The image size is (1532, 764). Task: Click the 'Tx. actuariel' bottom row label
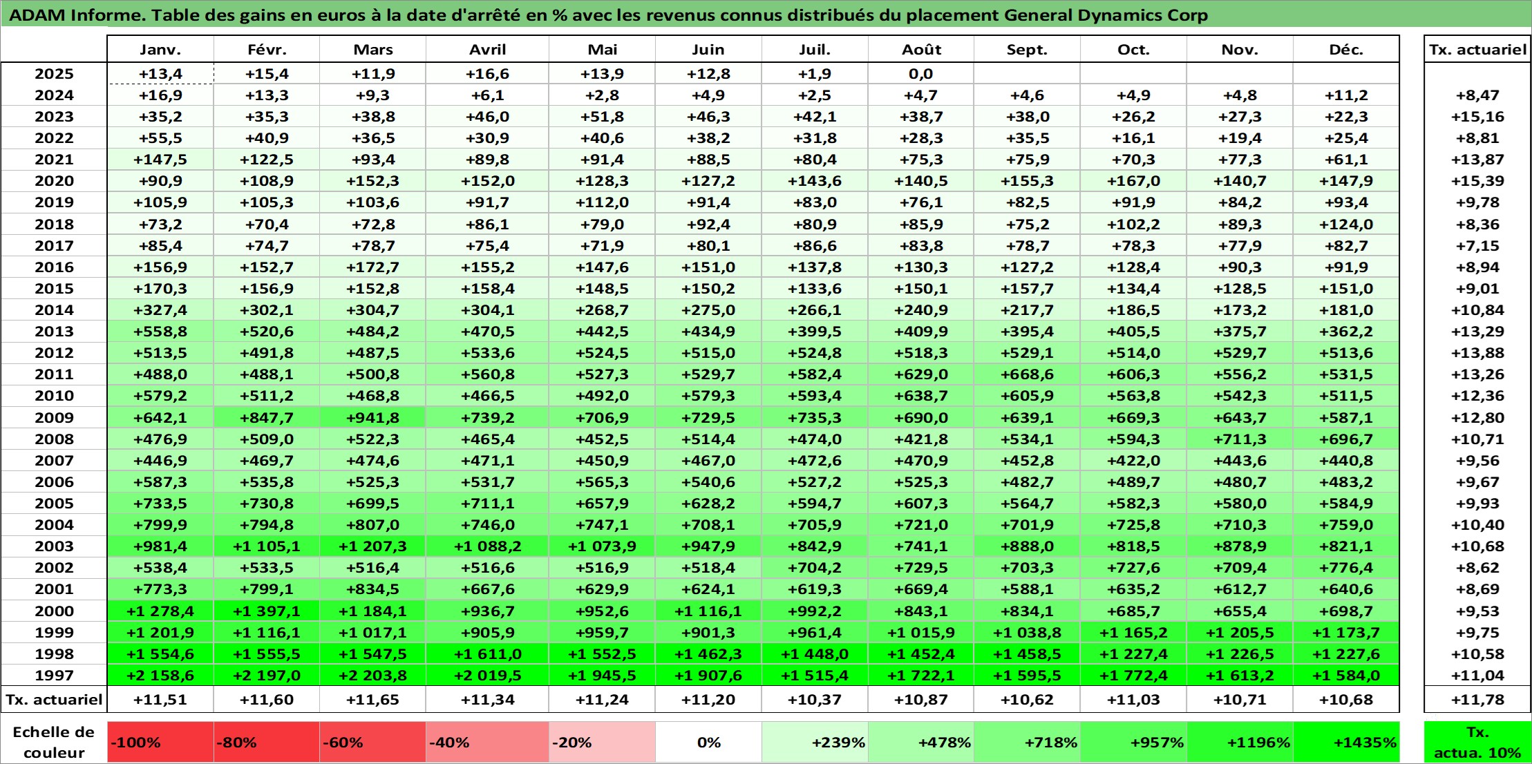[54, 699]
